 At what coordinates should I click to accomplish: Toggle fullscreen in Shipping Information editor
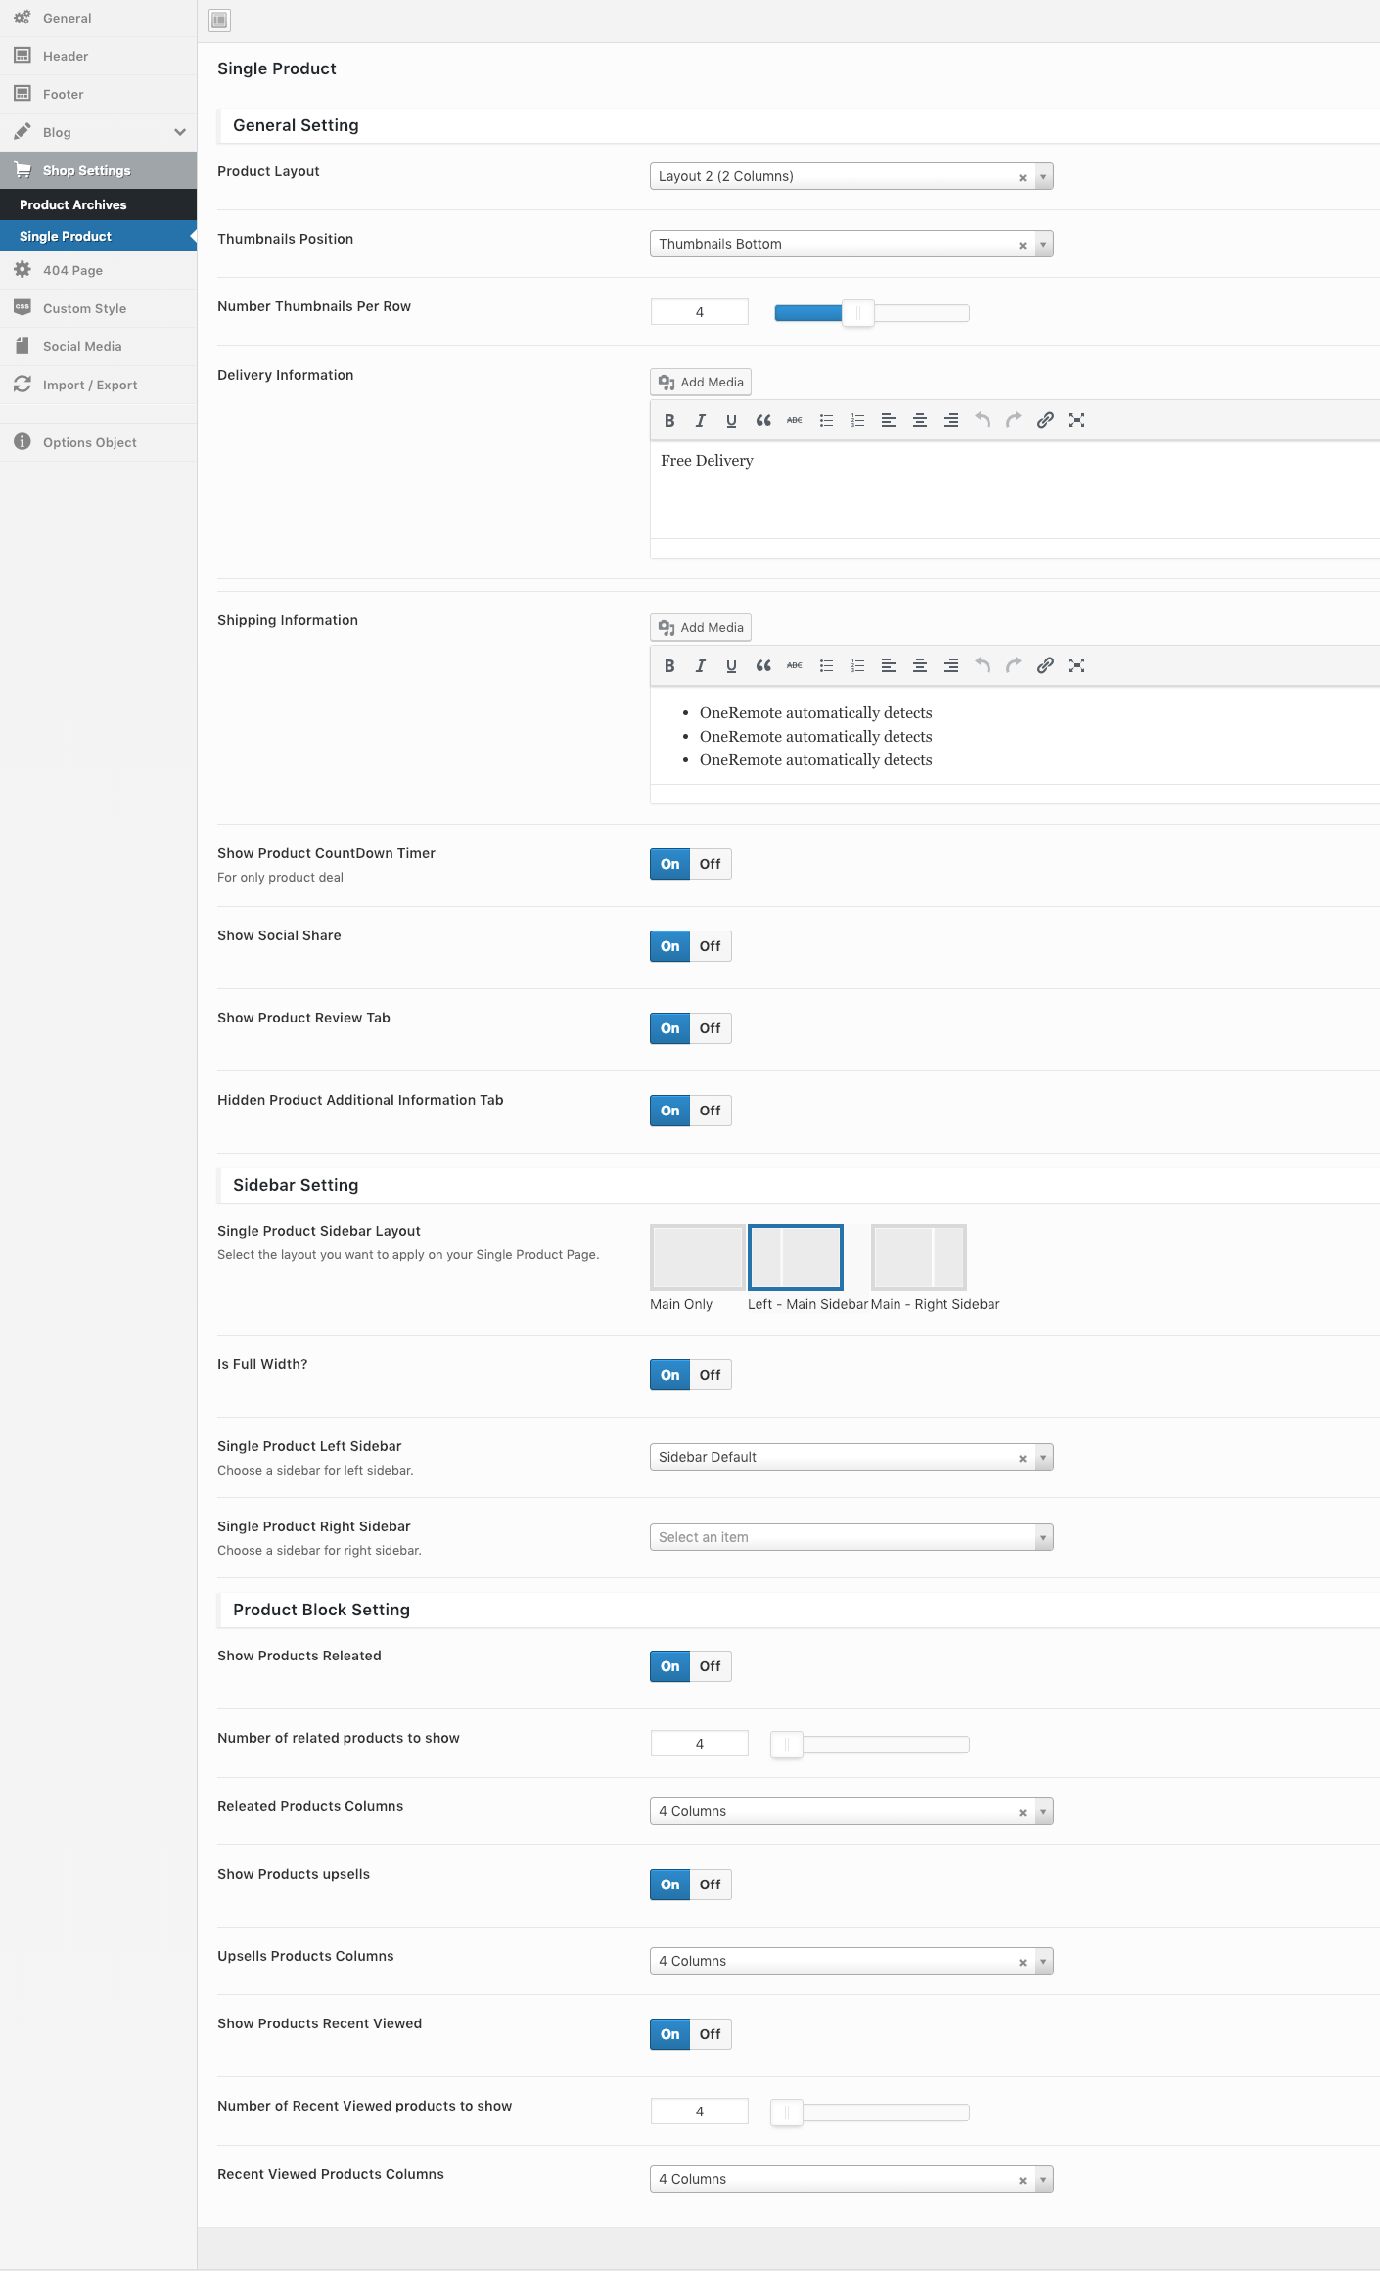click(1077, 665)
